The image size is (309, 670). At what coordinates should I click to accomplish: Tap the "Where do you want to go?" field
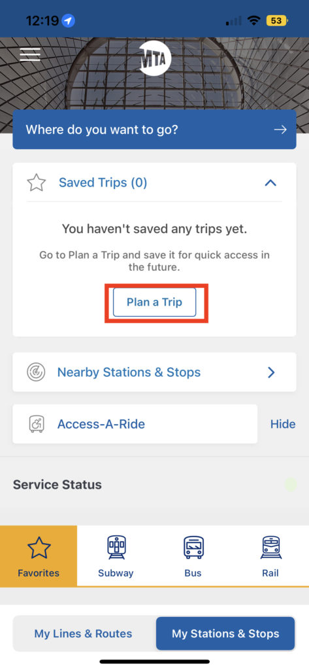click(154, 130)
